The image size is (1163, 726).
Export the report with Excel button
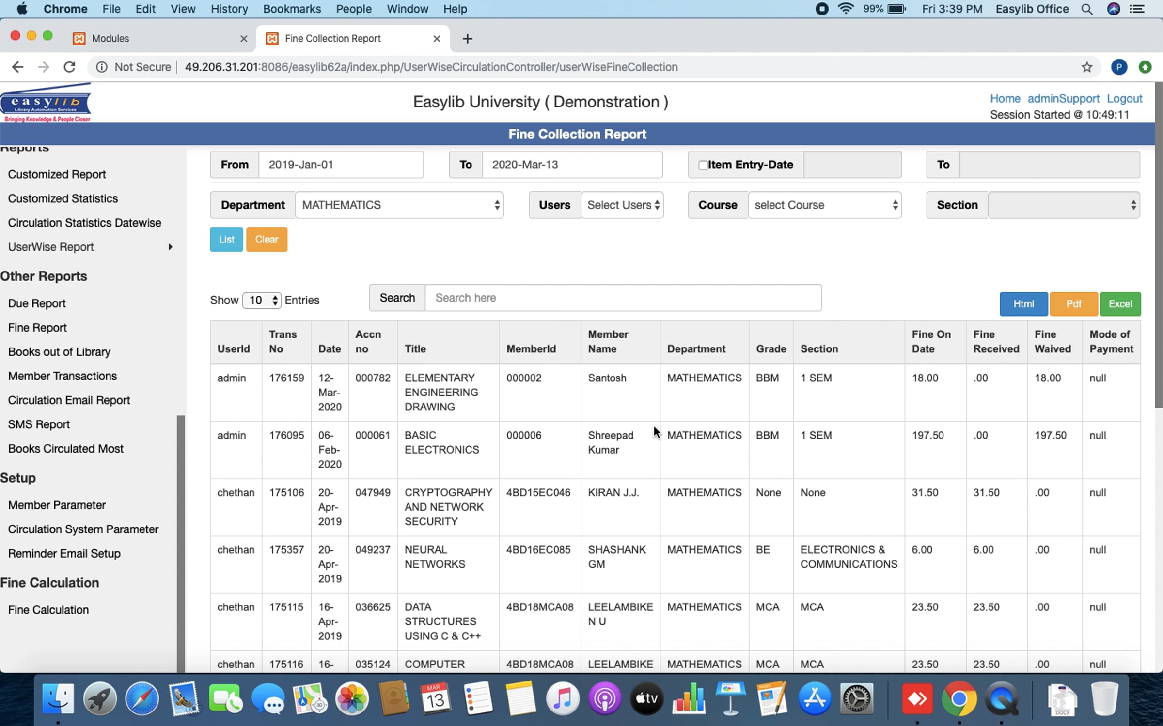(x=1120, y=303)
